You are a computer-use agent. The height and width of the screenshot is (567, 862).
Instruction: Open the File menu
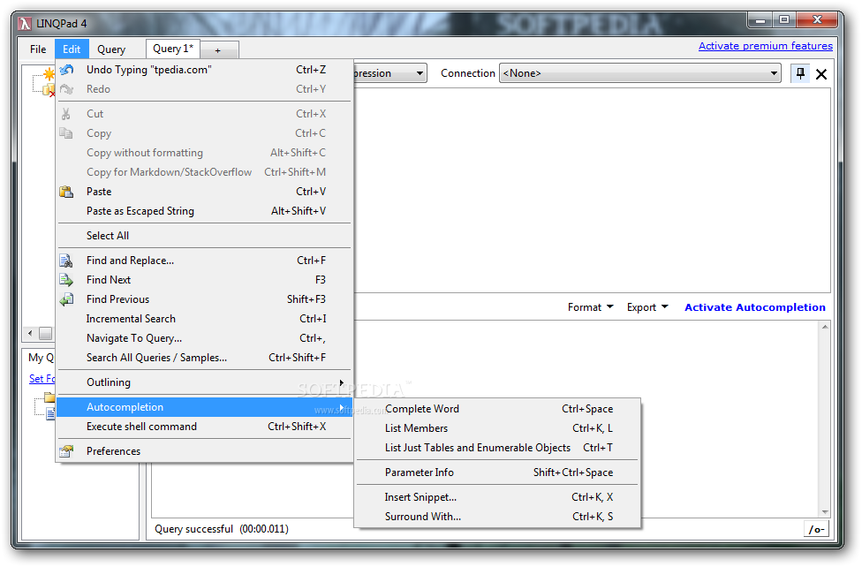(38, 49)
